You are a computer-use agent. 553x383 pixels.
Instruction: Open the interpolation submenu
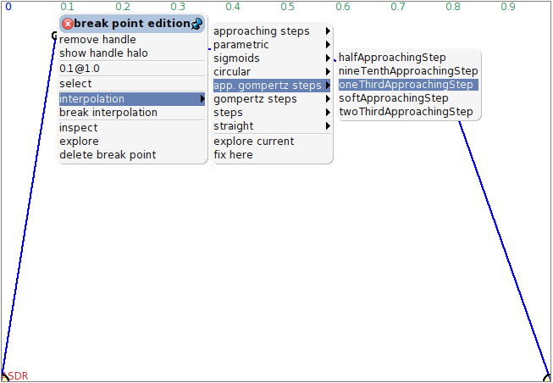(132, 99)
